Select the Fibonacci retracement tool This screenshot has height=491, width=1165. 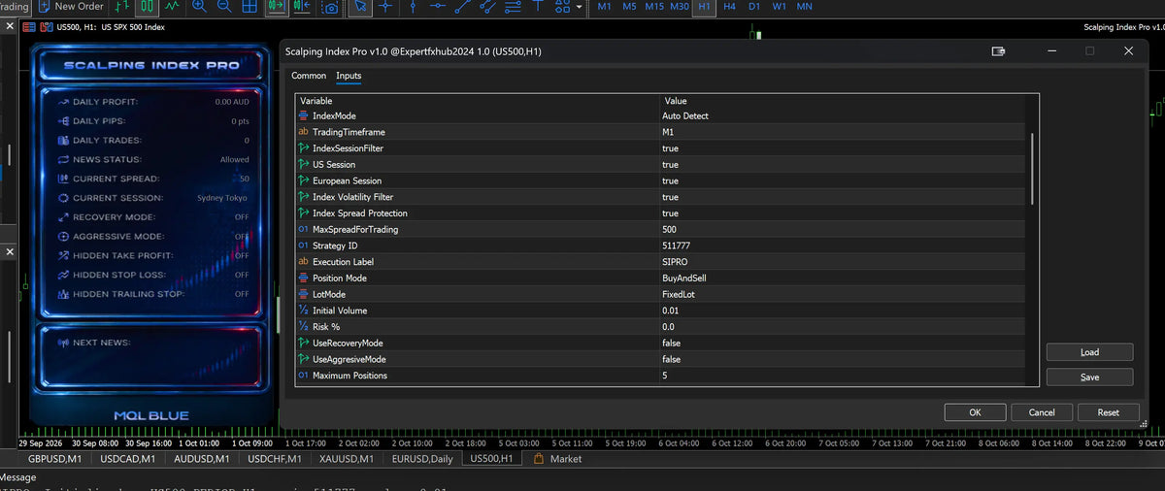click(x=513, y=6)
